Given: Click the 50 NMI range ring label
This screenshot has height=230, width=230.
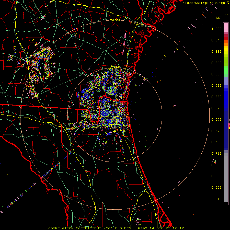Looking at the screenshot, I should (x=116, y=68).
